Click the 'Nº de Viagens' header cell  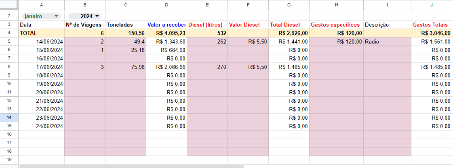[x=85, y=25]
